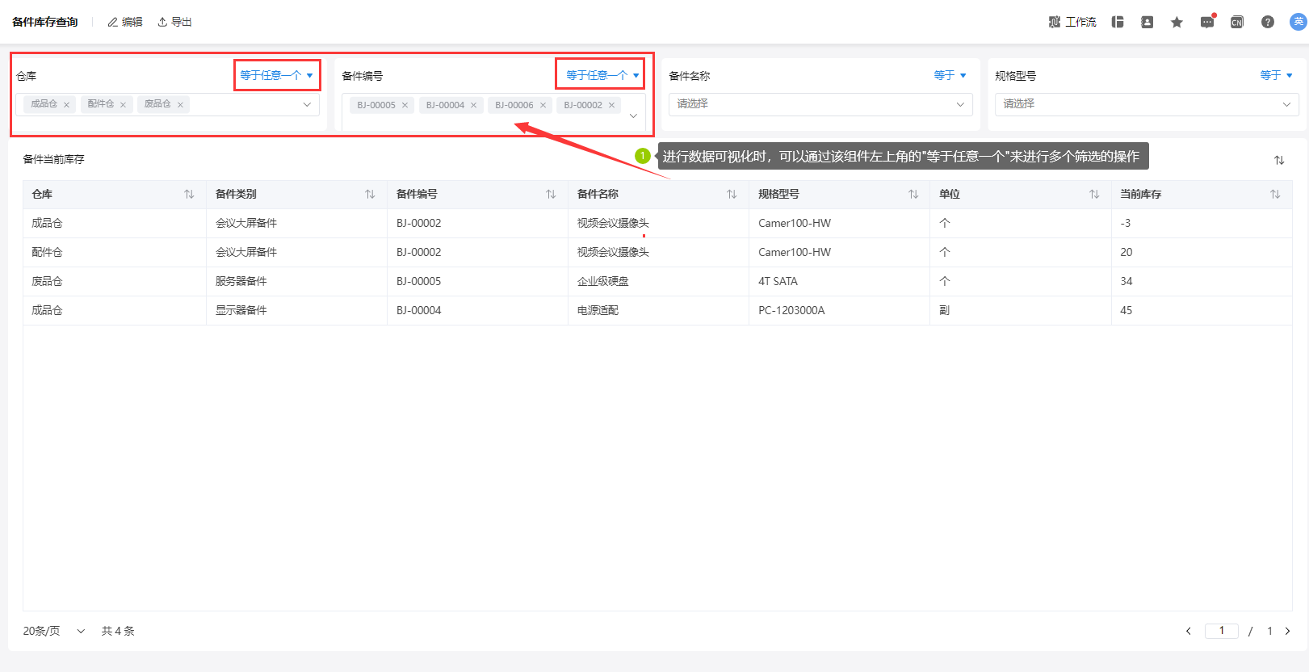Sort table by 备件名称 column sort icon
Screen dimensions: 1309x672
point(732,194)
